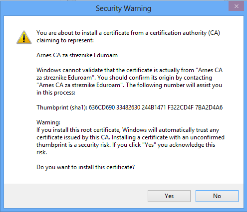247x212 pixels.
Task: Click the yellow warning triangle icon
Action: point(24,37)
